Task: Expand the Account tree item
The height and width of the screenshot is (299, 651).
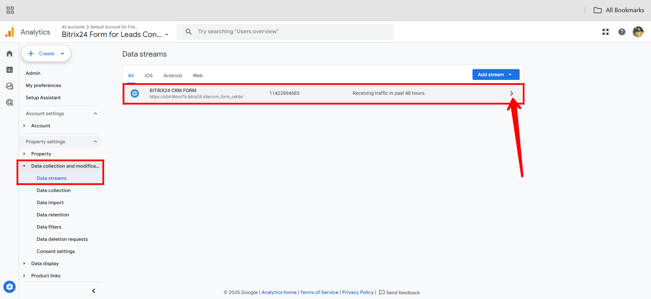Action: (24, 126)
